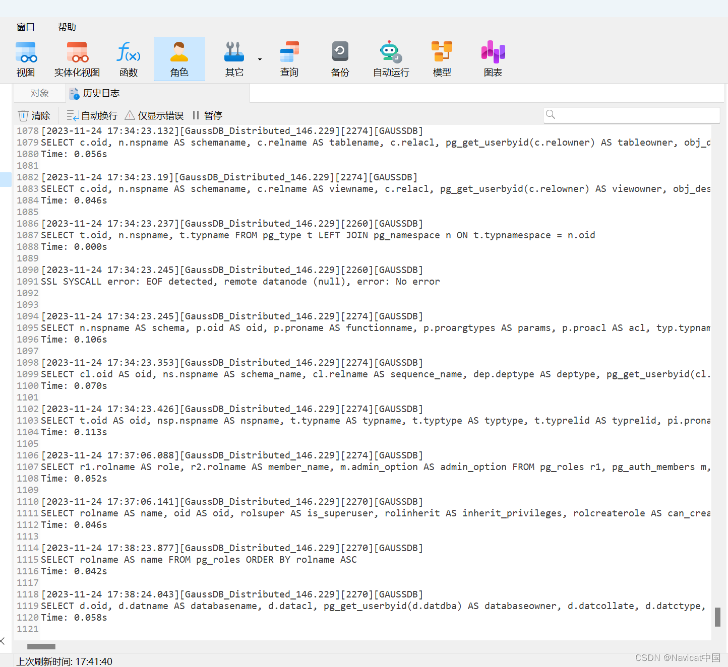Click timestamp on line 1078
728x667 pixels.
(x=110, y=131)
